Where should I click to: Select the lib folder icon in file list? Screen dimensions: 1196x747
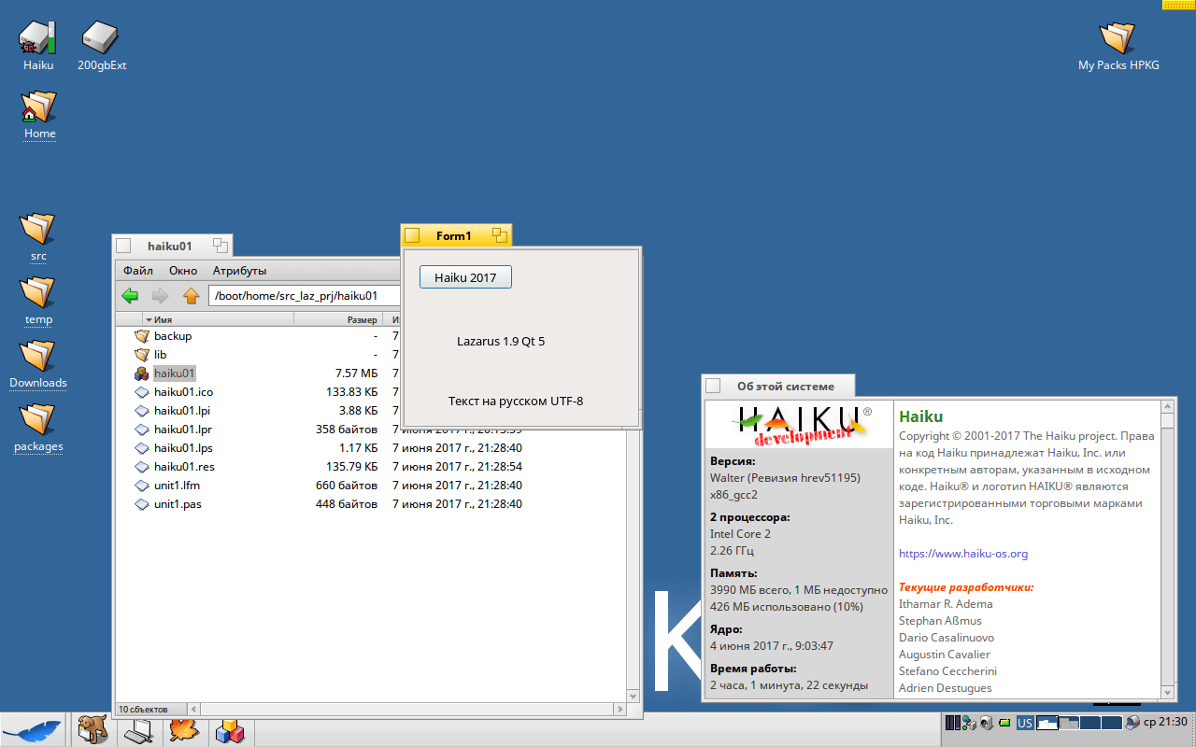click(142, 354)
